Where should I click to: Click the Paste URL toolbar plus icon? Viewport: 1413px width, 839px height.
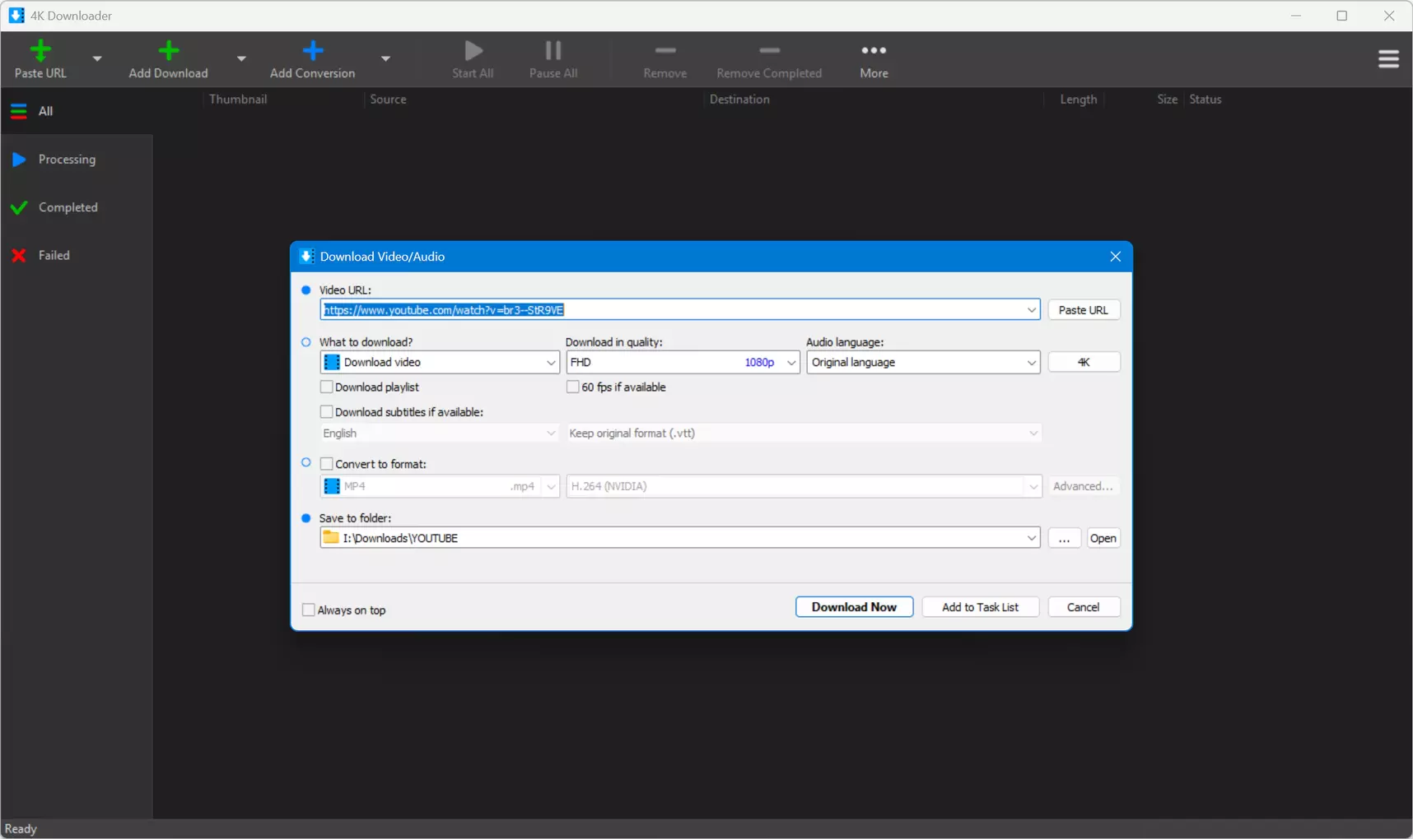[x=40, y=50]
